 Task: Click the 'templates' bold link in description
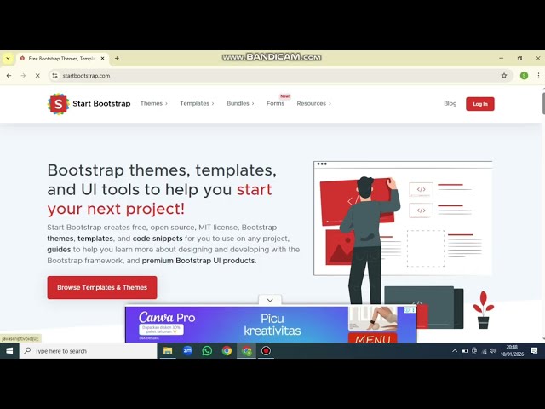(95, 239)
